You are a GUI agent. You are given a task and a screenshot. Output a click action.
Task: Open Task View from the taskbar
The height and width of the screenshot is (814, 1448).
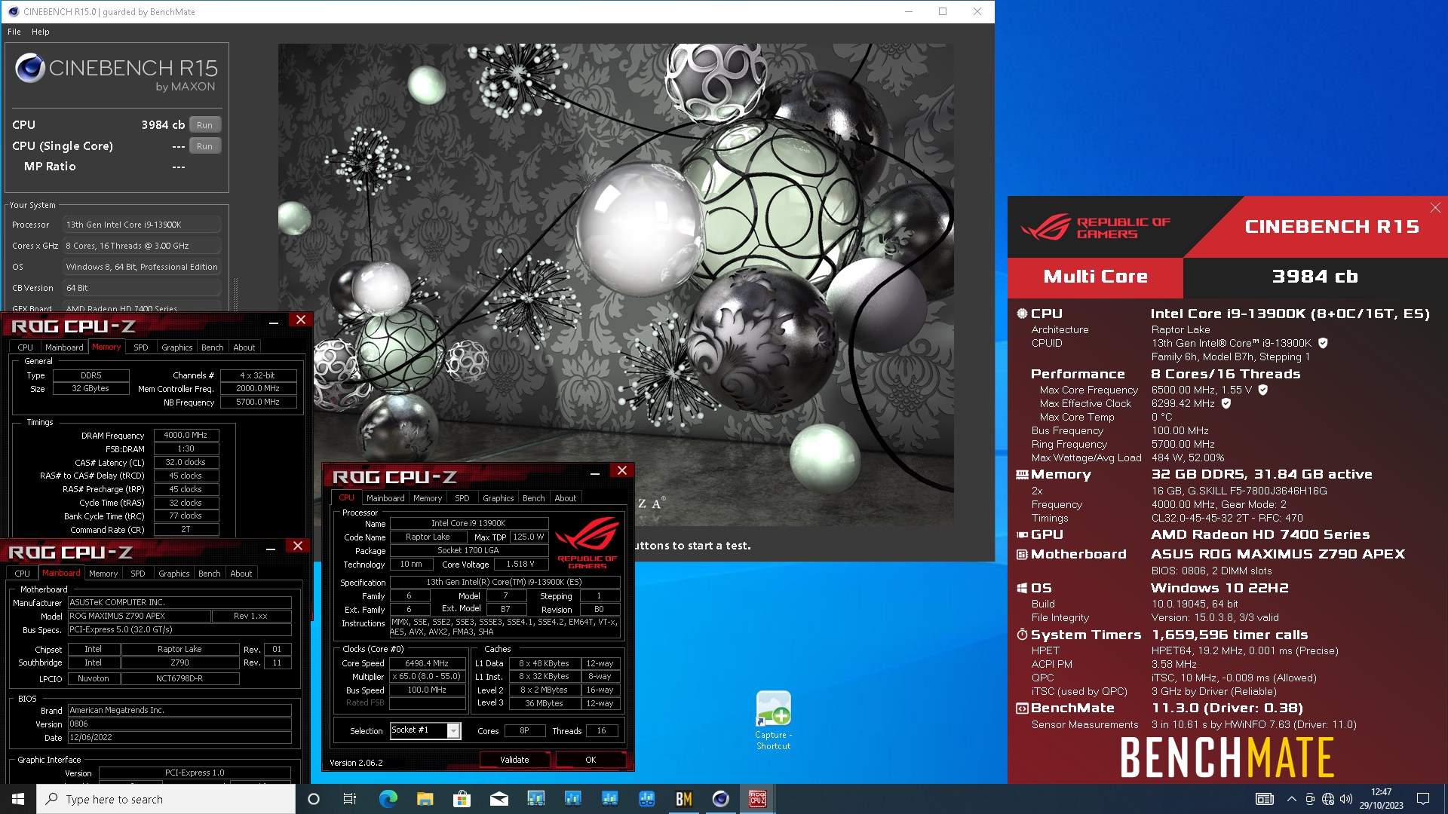pyautogui.click(x=350, y=799)
